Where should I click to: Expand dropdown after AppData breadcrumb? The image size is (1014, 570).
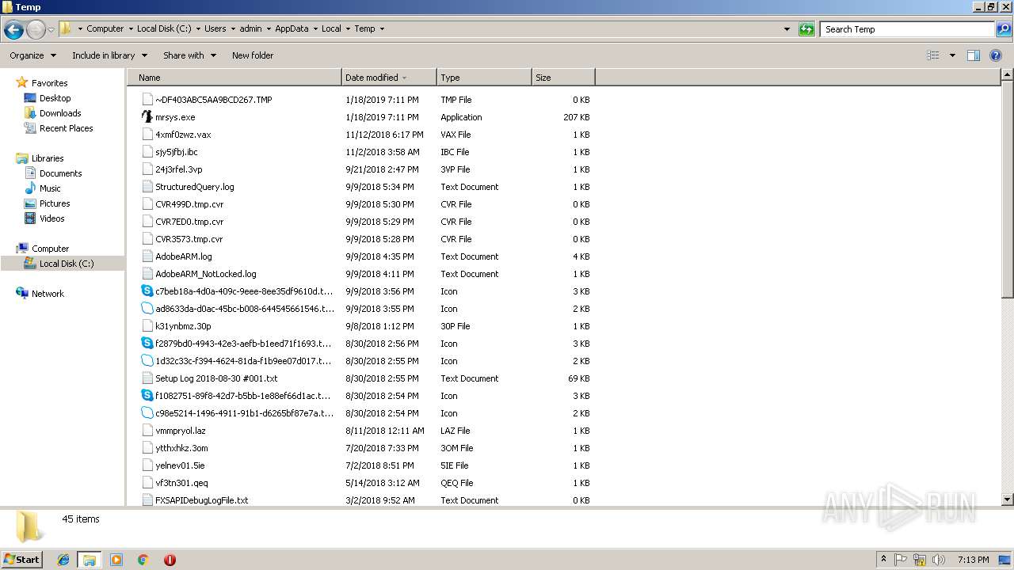[315, 28]
